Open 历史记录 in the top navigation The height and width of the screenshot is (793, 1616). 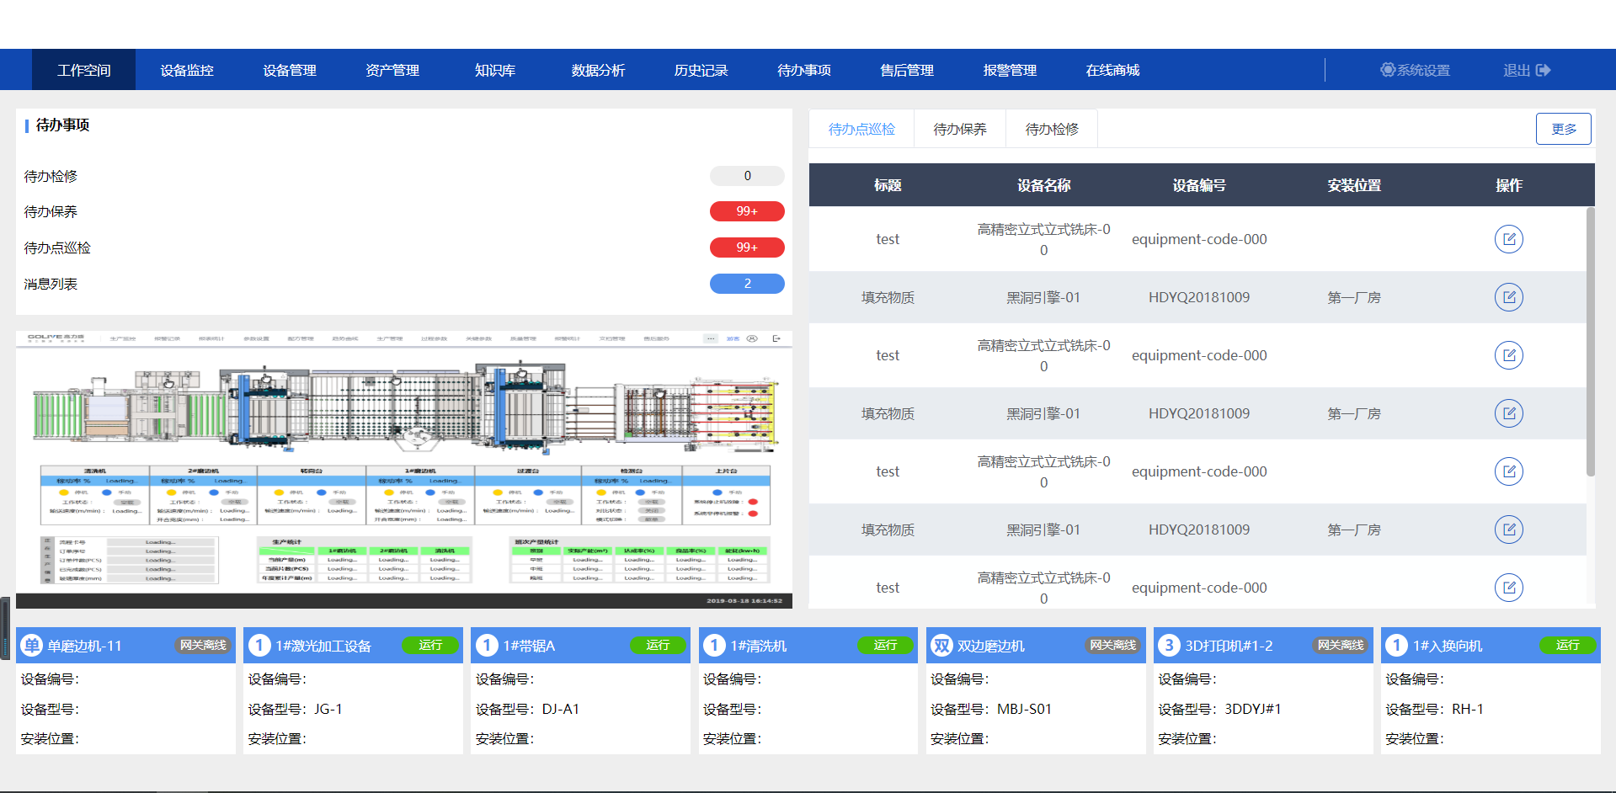[701, 70]
